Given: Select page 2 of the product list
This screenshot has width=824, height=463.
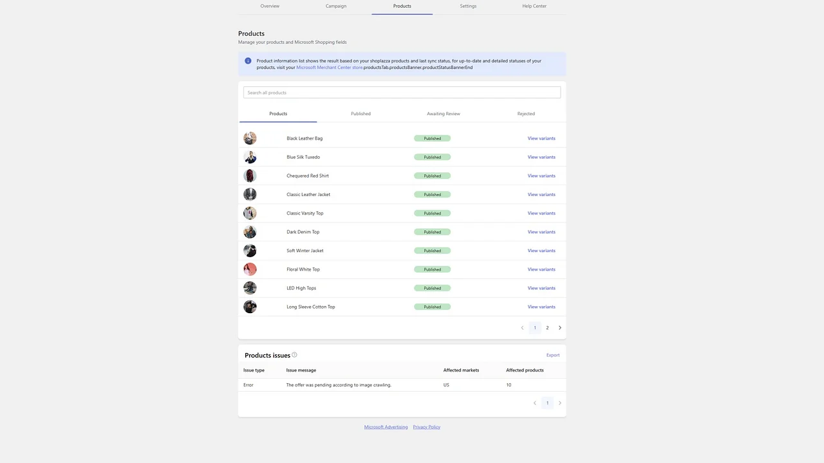Looking at the screenshot, I should (547, 327).
